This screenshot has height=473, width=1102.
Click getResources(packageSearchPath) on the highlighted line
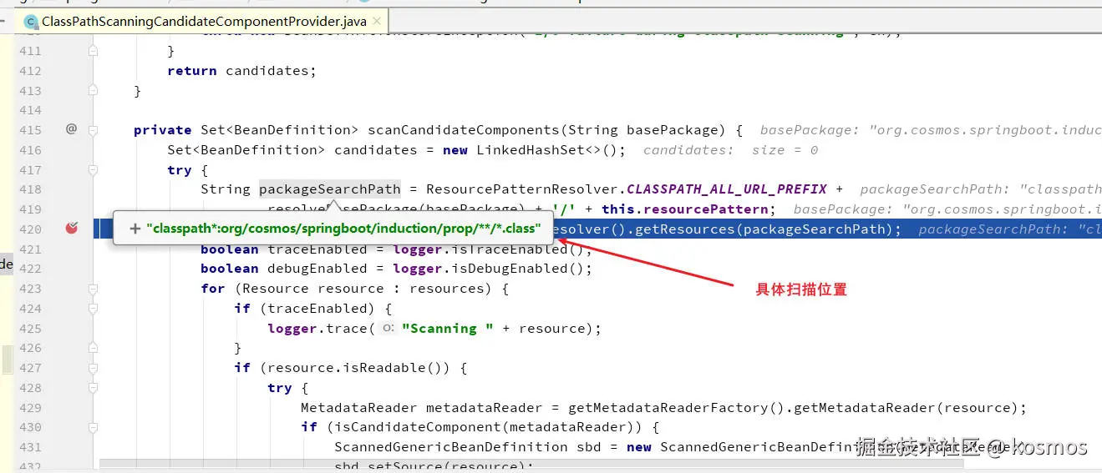[x=764, y=229]
